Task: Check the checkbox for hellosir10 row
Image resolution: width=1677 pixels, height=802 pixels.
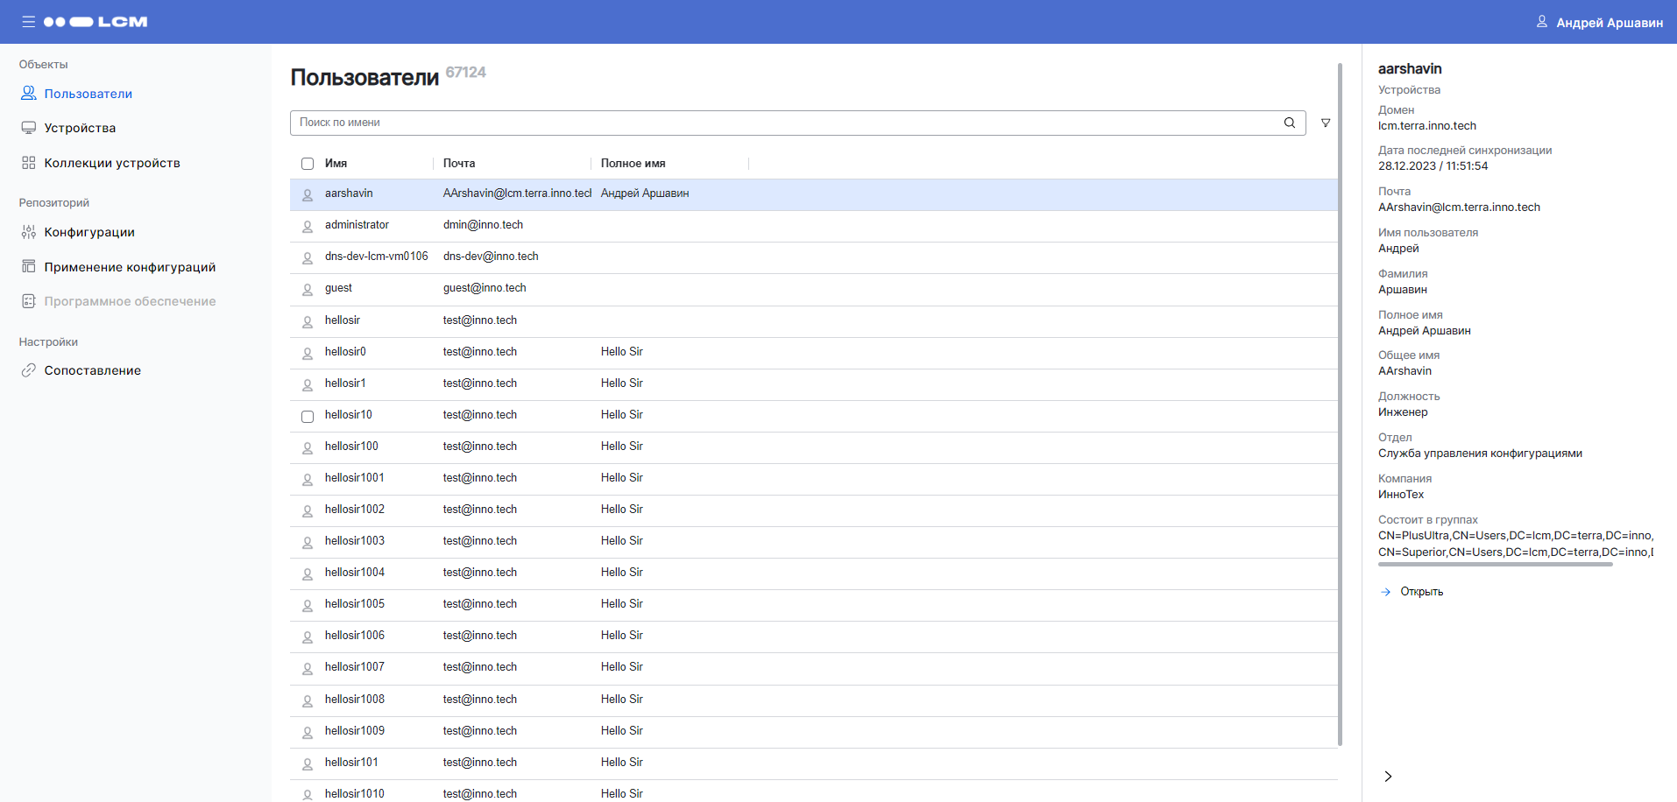Action: pyautogui.click(x=307, y=416)
